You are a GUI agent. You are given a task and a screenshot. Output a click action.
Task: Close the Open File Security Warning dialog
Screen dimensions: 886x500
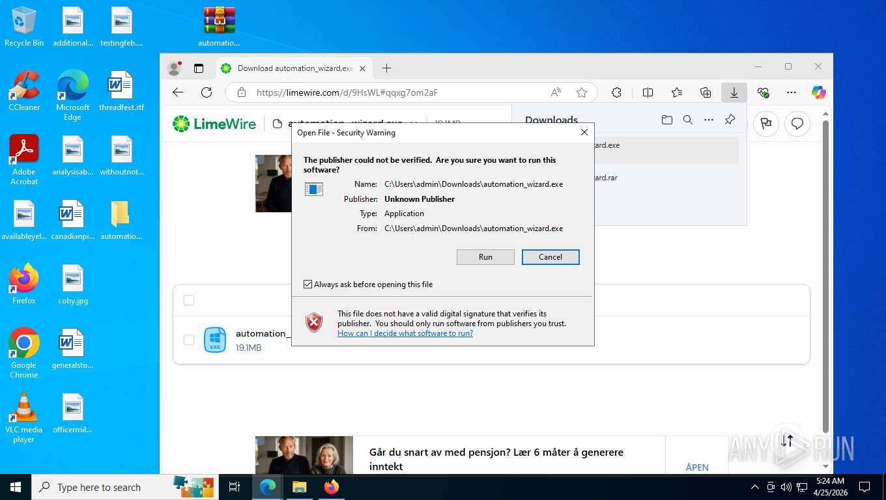[584, 132]
